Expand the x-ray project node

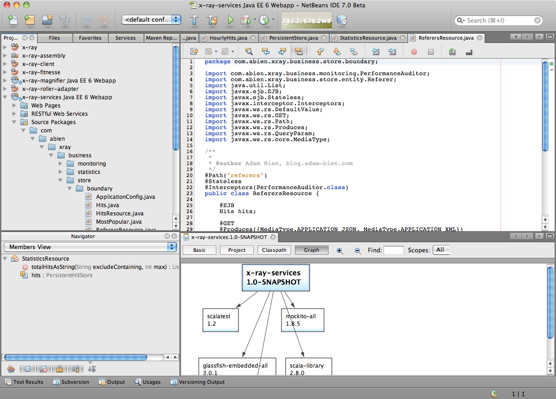(5, 48)
